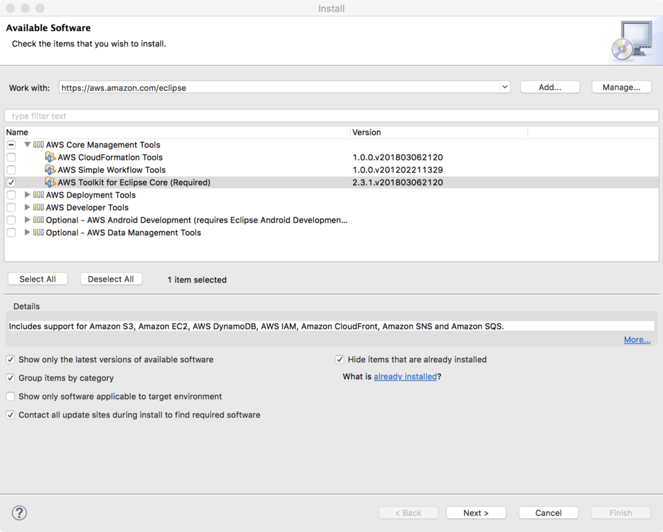Check the AWS Simple Workflow Tools checkbox
The width and height of the screenshot is (663, 532).
coord(11,170)
